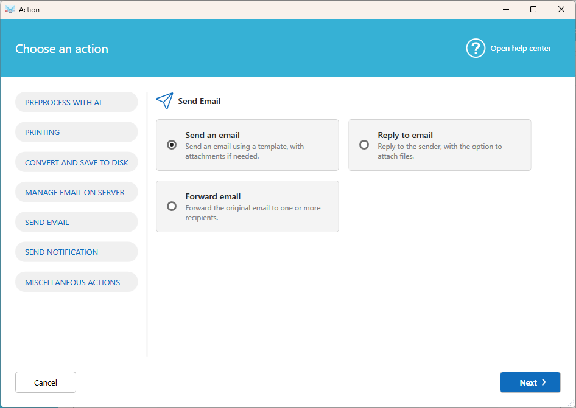Image resolution: width=576 pixels, height=408 pixels.
Task: Click the 'Reply to the sender' description text
Action: (440, 151)
